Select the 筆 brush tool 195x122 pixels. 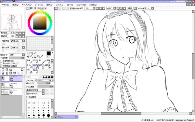click(x=42, y=61)
